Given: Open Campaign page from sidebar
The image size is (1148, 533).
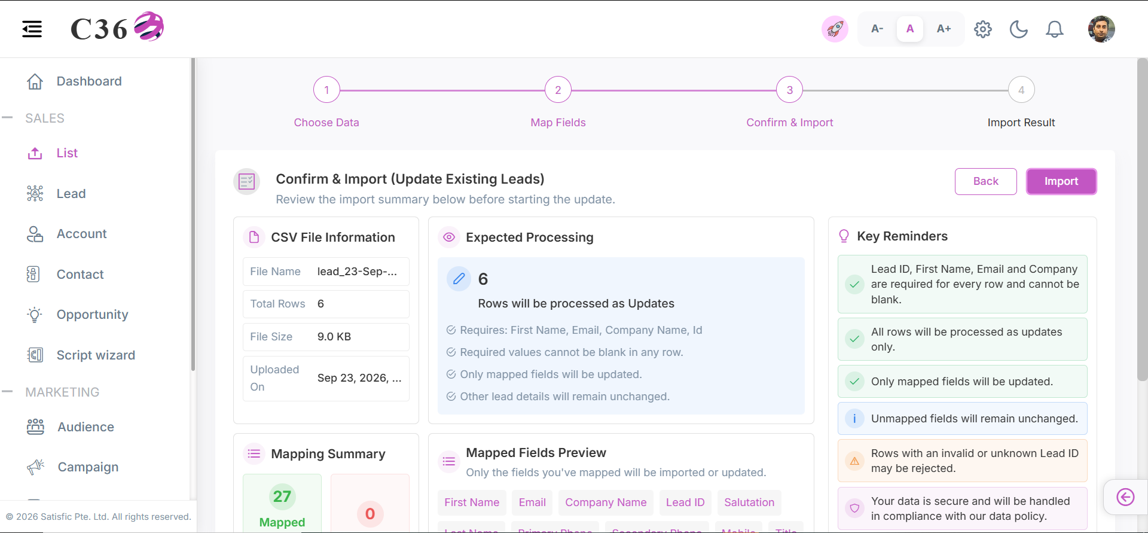Looking at the screenshot, I should (88, 467).
